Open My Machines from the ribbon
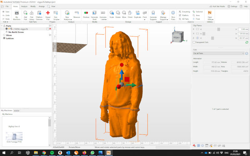The height and width of the screenshot is (156, 250). tap(17, 15)
